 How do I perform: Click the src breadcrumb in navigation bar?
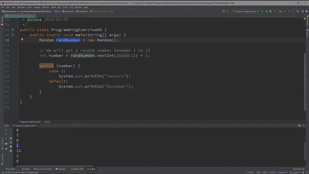(x=57, y=12)
